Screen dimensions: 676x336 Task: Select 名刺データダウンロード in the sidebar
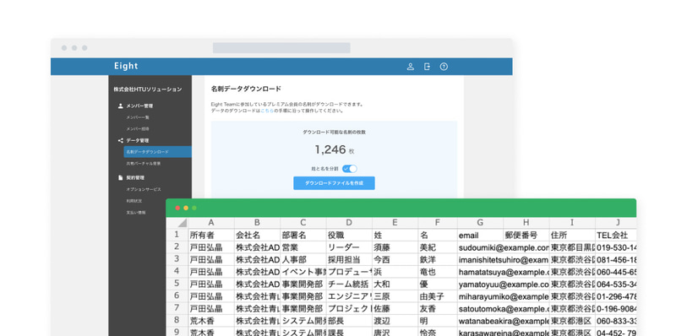[x=157, y=152]
